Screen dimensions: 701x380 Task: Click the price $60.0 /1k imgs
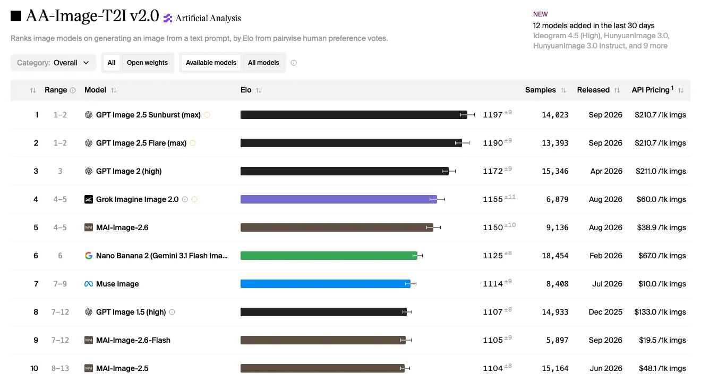coord(661,199)
